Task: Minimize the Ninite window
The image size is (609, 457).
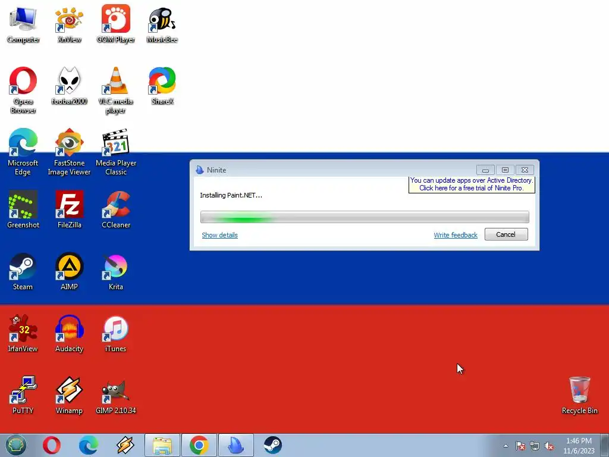Action: point(485,170)
